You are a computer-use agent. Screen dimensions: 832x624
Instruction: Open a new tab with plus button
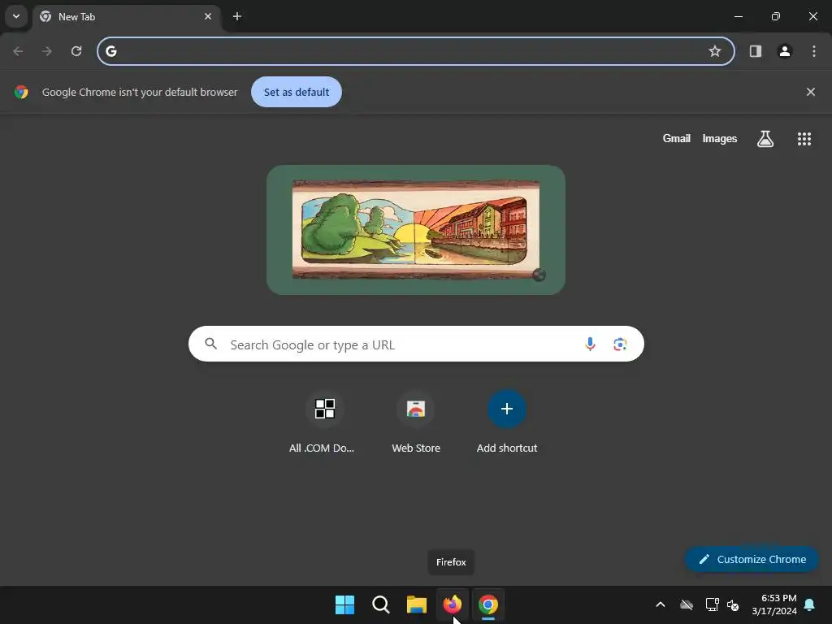237,16
